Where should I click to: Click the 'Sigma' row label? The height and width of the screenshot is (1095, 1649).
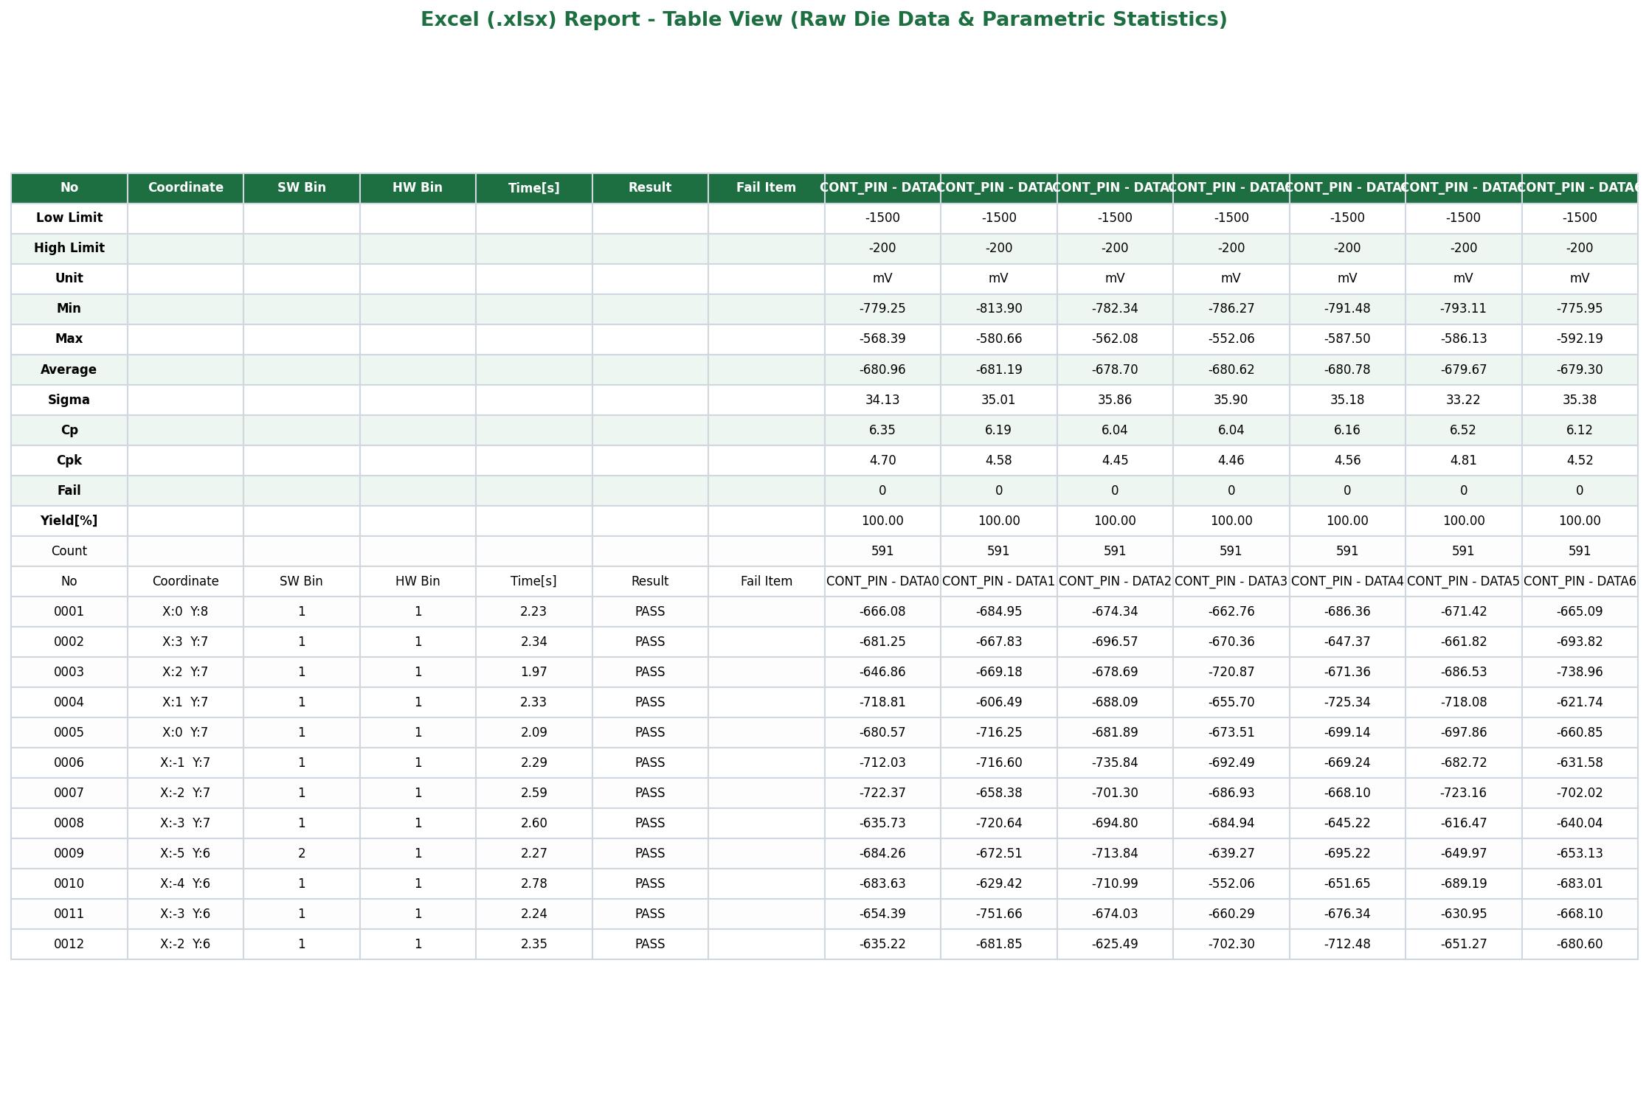pos(69,400)
